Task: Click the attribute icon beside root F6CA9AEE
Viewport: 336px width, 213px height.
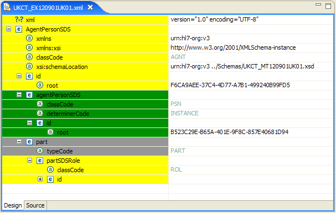Action: pyautogui.click(x=40, y=85)
